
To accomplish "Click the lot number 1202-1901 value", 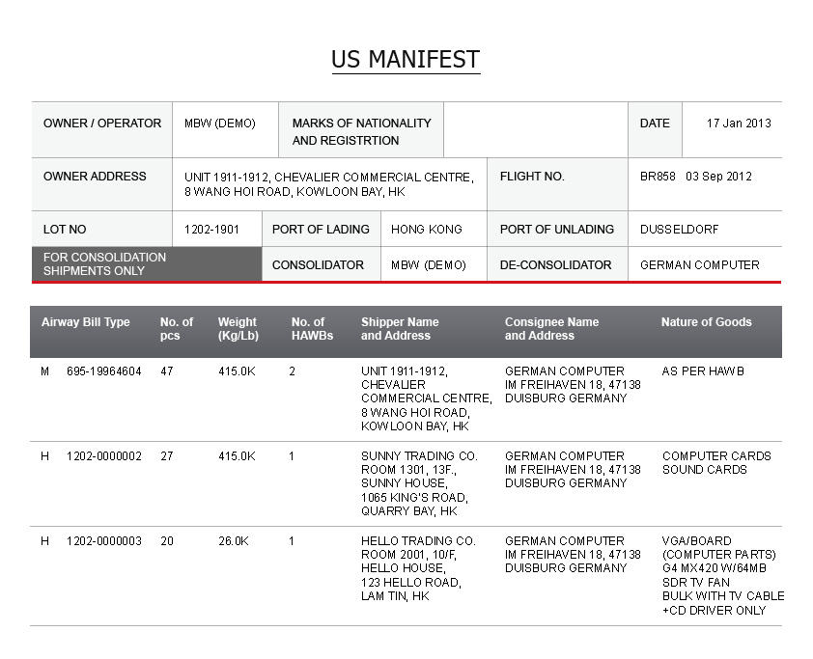I will pyautogui.click(x=211, y=229).
